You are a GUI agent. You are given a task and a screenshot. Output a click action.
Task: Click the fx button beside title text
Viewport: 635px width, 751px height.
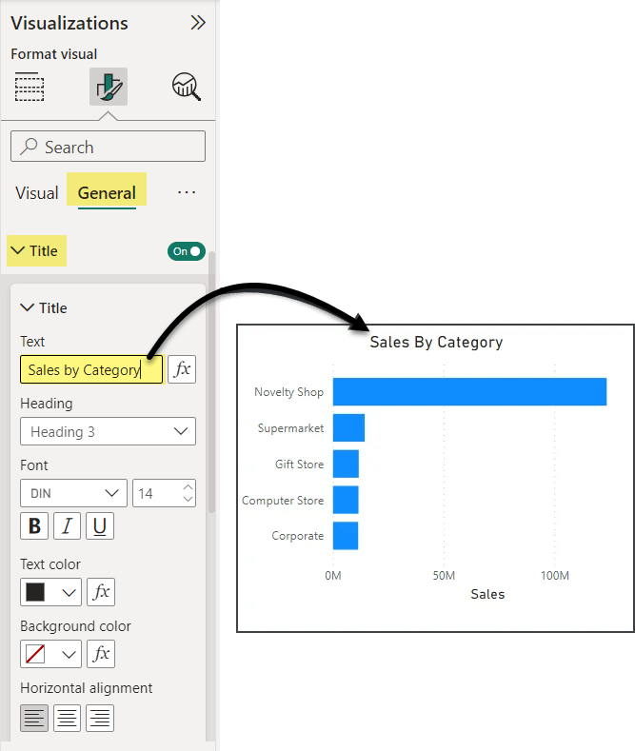[x=182, y=369]
